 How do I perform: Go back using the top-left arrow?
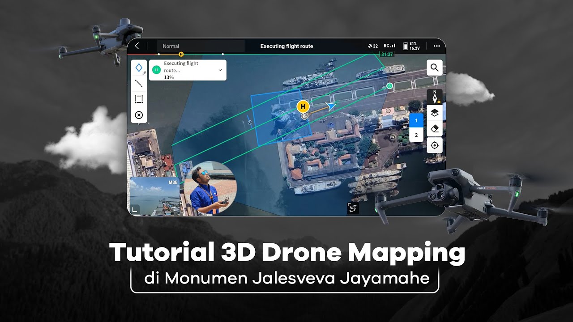tap(137, 46)
